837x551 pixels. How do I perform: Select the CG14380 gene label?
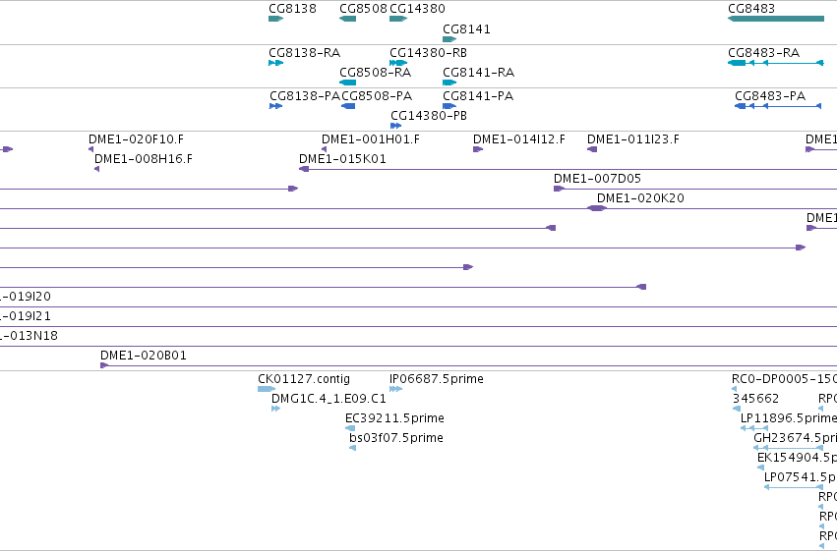[x=417, y=9]
